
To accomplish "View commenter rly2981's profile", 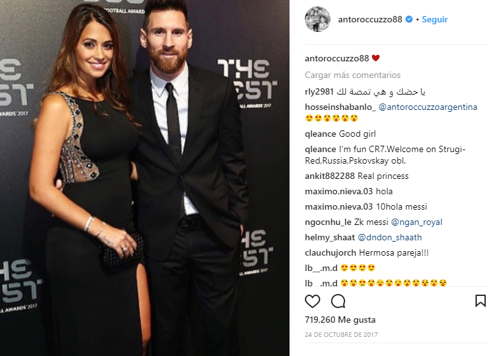I will [x=319, y=92].
